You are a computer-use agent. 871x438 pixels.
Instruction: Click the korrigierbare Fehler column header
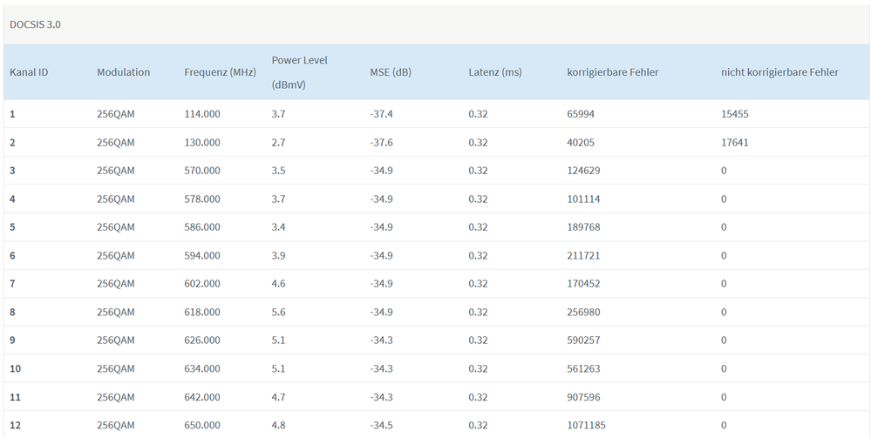[x=612, y=72]
